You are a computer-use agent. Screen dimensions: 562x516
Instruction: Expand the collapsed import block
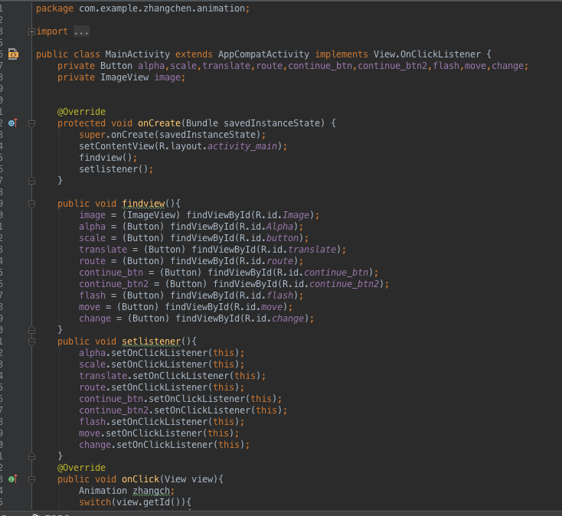pyautogui.click(x=31, y=31)
